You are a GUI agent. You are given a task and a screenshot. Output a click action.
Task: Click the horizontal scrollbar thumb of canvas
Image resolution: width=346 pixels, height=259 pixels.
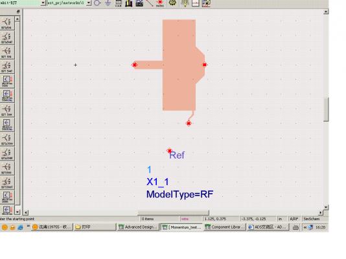tap(173, 213)
